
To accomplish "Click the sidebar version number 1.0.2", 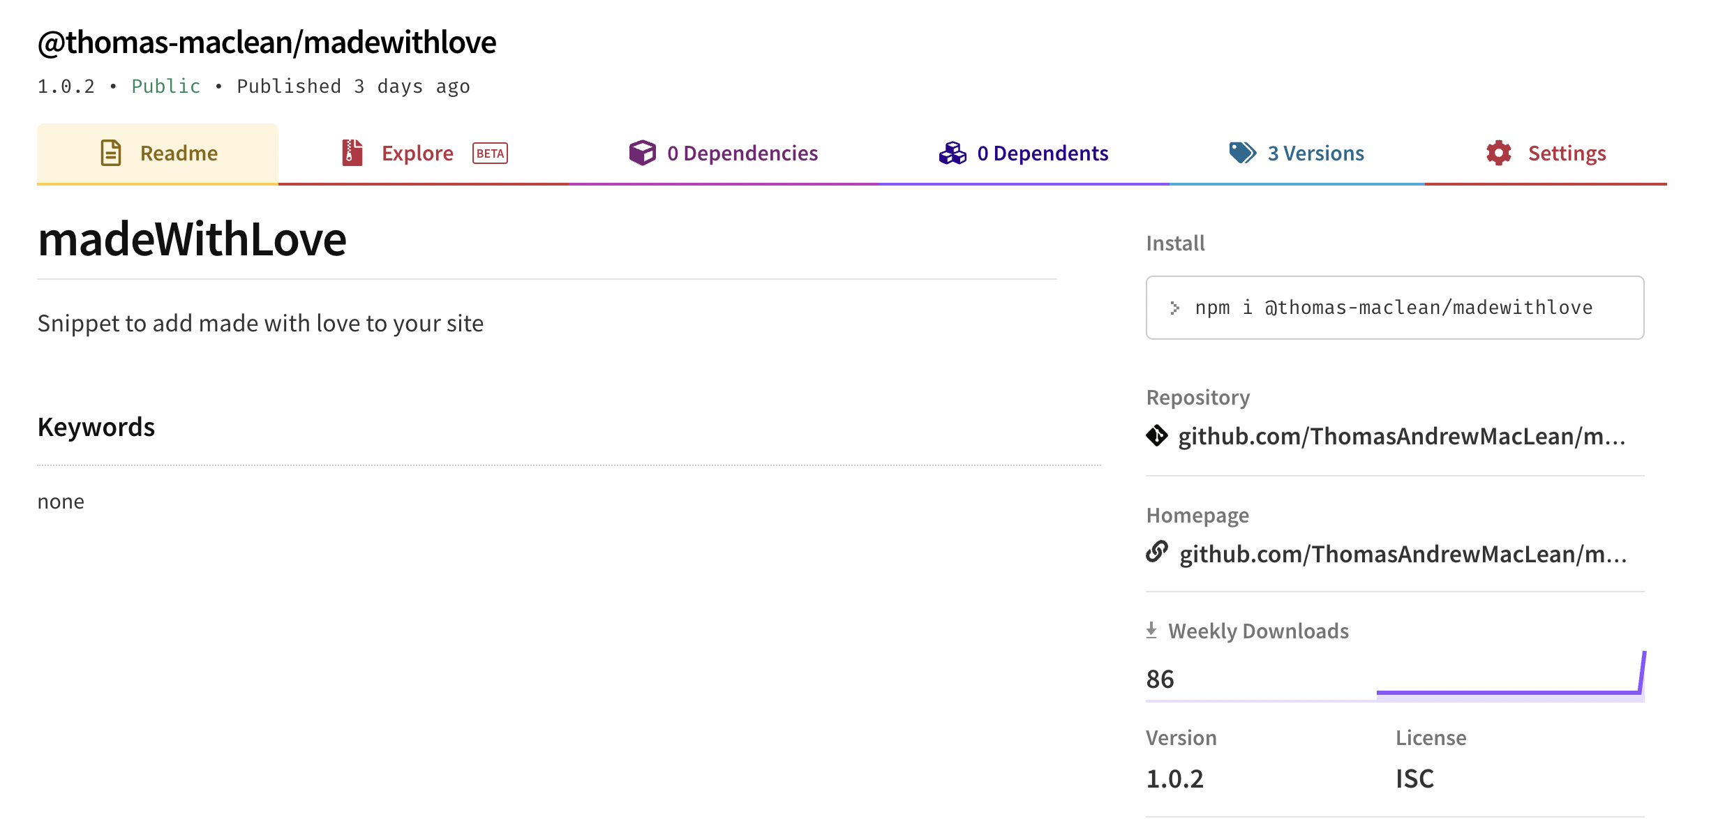I will 1175,779.
